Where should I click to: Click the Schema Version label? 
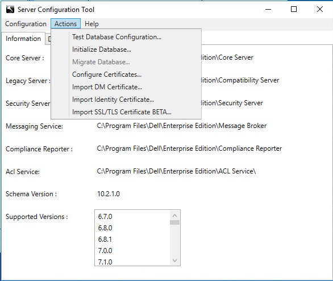[31, 194]
